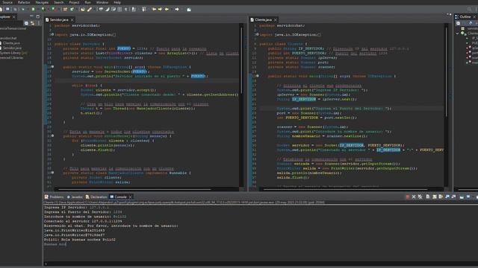The image size is (478, 268).
Task: Open the Search menu
Action: point(59,2)
